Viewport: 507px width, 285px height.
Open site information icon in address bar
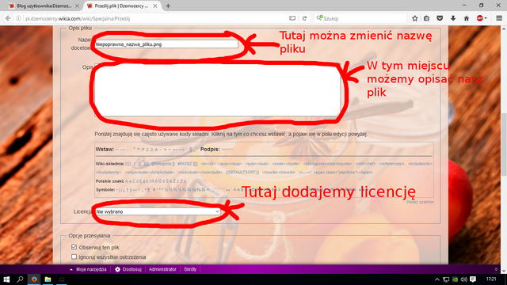tap(18, 18)
